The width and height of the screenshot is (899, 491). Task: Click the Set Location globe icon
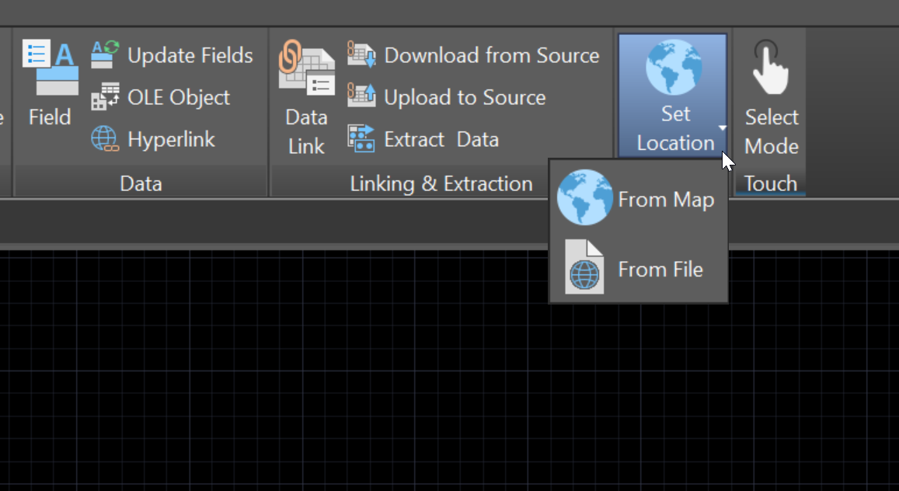[673, 66]
